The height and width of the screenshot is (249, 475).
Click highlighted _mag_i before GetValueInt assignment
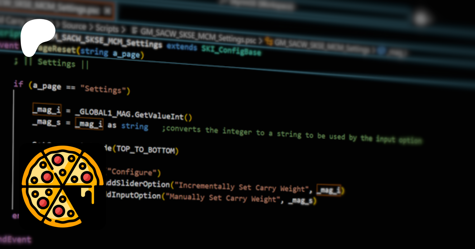(47, 110)
